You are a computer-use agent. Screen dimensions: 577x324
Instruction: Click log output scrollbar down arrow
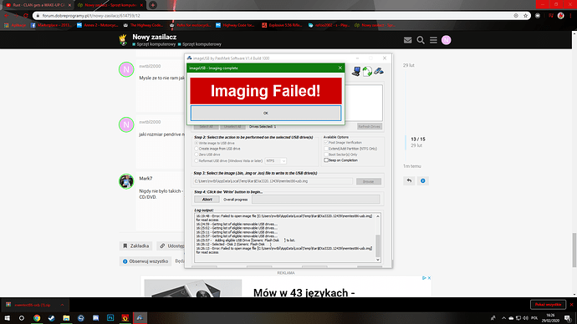click(x=377, y=260)
